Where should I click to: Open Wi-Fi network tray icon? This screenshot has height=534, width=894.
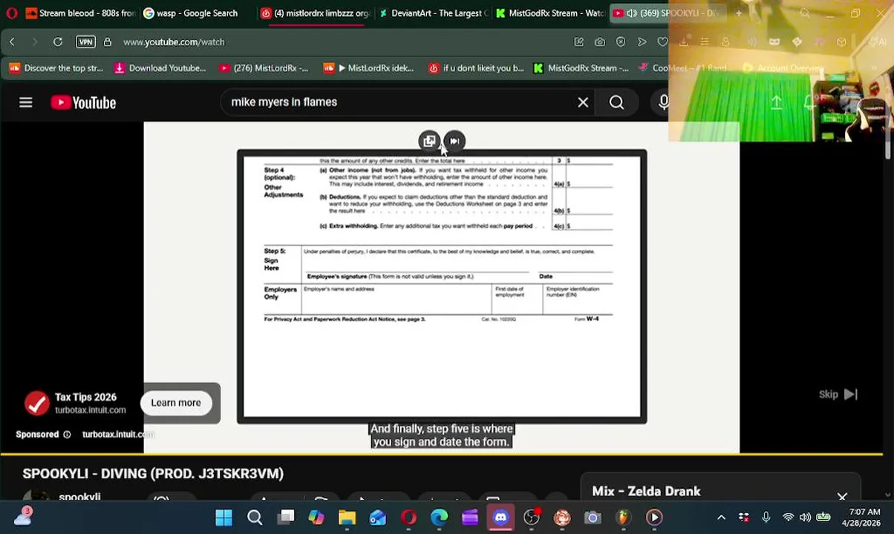[788, 518]
